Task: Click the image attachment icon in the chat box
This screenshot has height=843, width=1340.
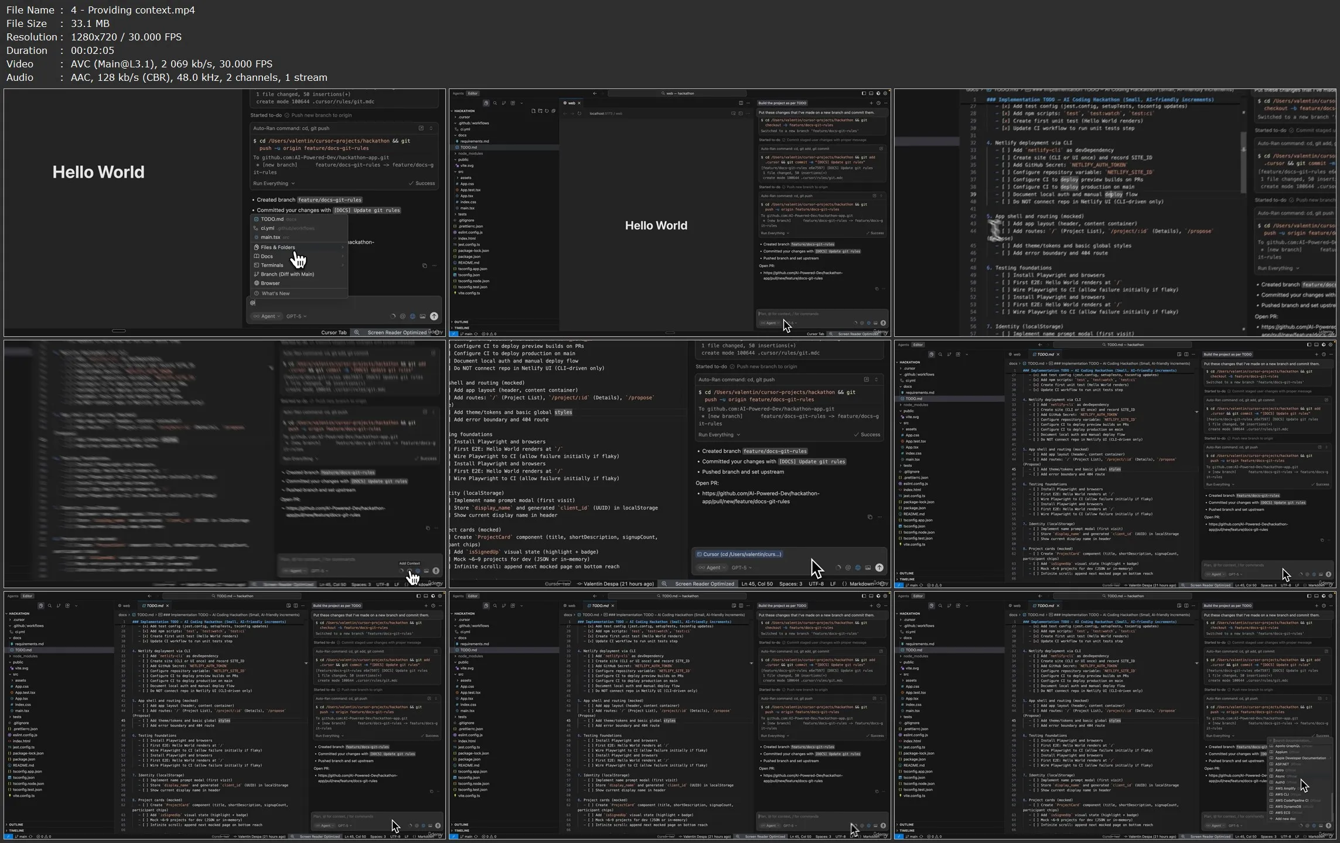Action: pos(422,316)
